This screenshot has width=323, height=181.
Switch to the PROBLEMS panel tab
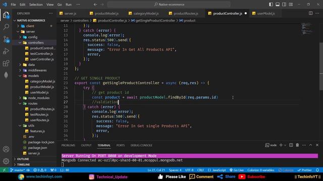point(68,145)
